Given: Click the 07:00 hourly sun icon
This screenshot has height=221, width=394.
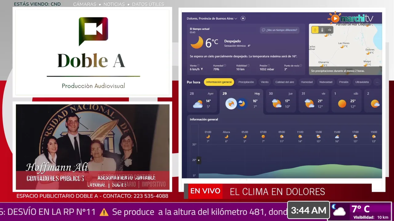Looking at the screenshot, I should 263,137.
